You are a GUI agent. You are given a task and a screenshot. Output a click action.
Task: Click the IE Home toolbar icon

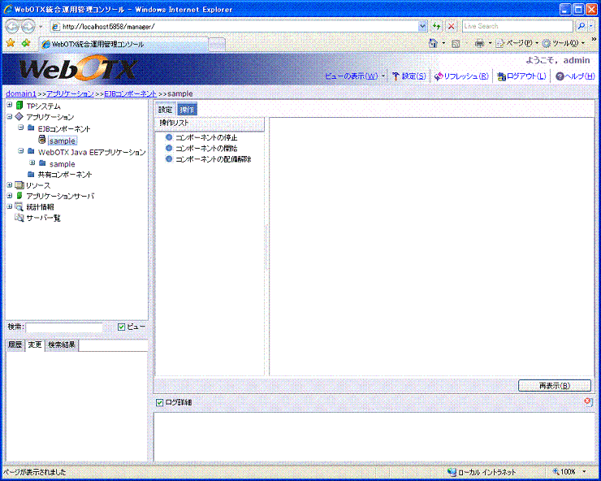click(x=433, y=43)
